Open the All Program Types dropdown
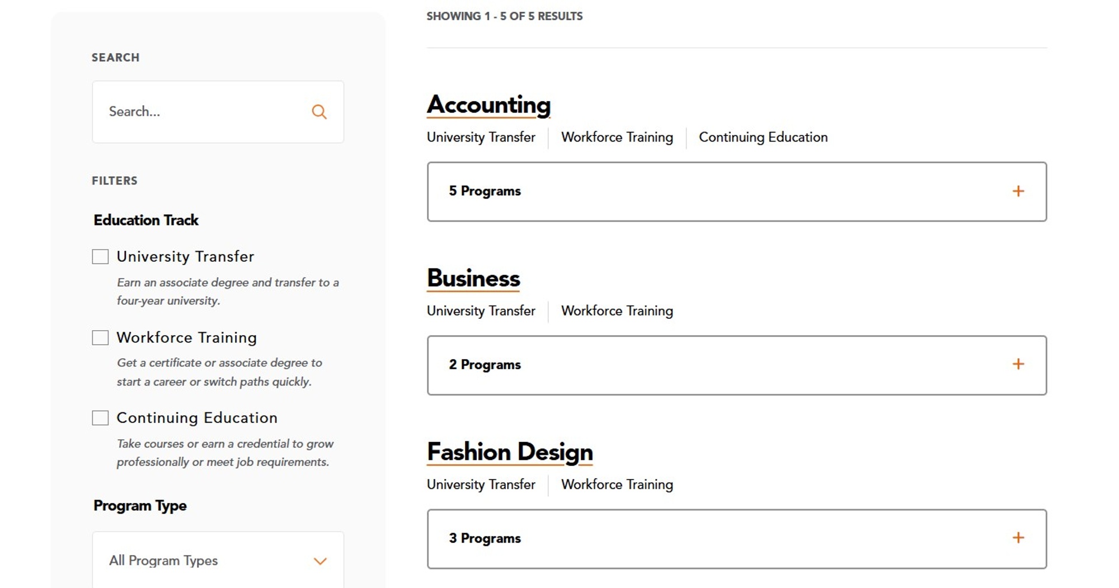The width and height of the screenshot is (1119, 588). pyautogui.click(x=217, y=560)
